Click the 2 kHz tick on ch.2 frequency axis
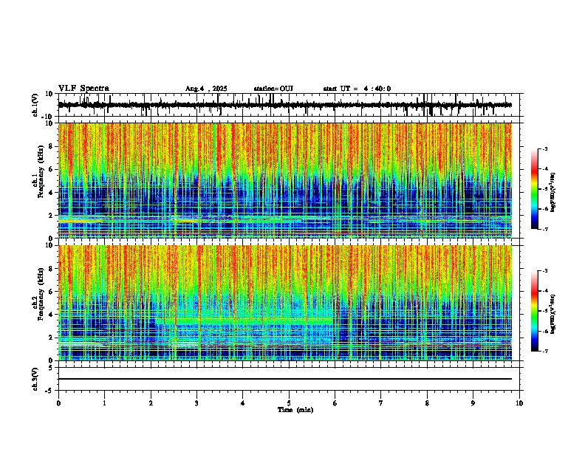This screenshot has width=585, height=452. tap(52, 338)
